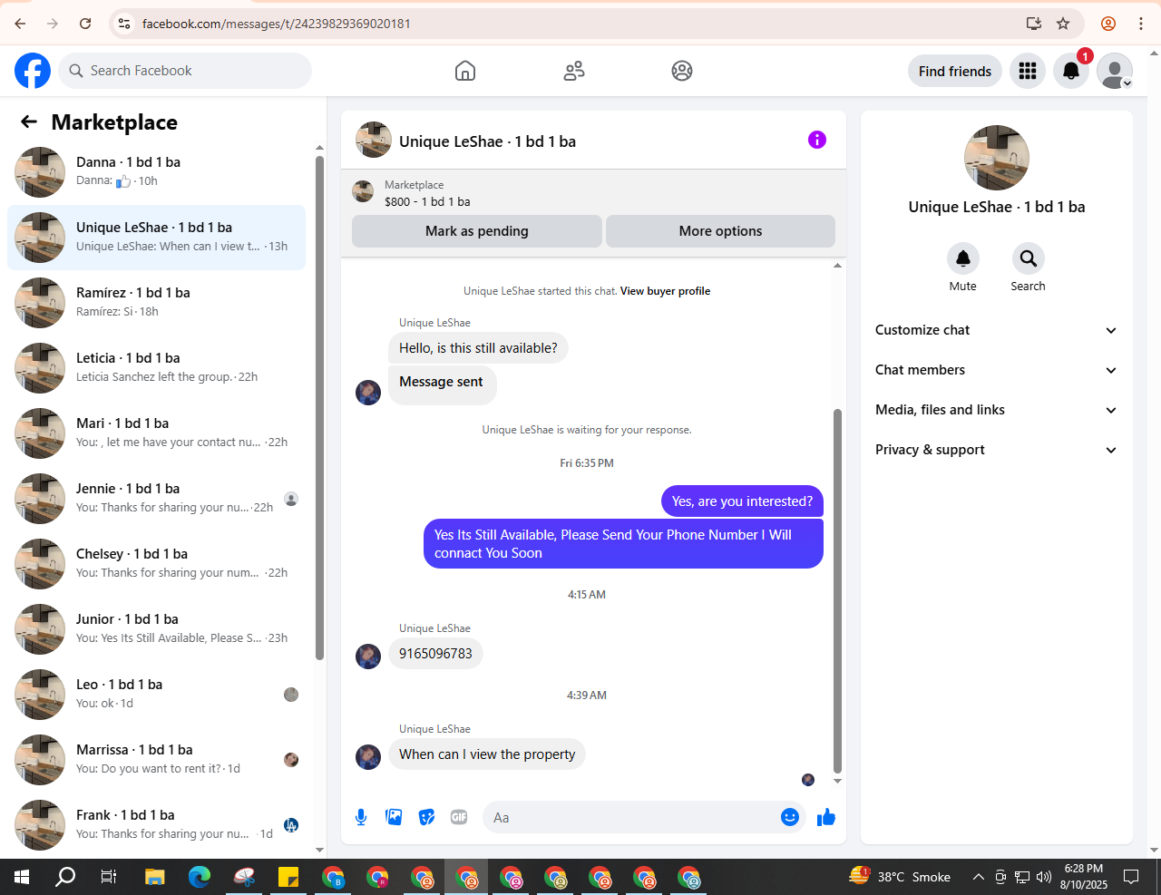Reload the page
This screenshot has width=1161, height=895.
(85, 24)
